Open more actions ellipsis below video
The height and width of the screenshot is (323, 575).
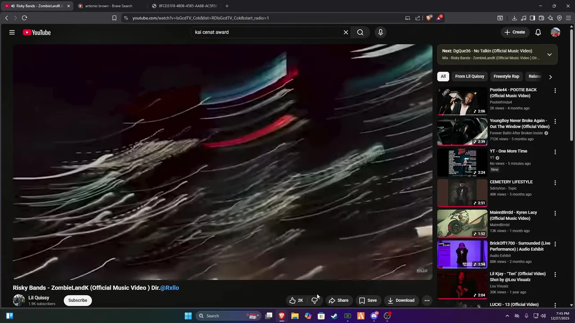click(427, 301)
